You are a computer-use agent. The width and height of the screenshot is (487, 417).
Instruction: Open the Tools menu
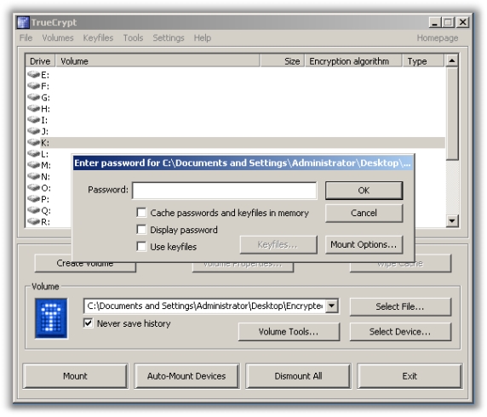133,38
